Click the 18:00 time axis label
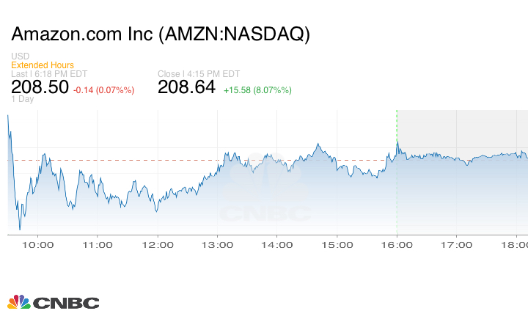The image size is (528, 330). [515, 244]
